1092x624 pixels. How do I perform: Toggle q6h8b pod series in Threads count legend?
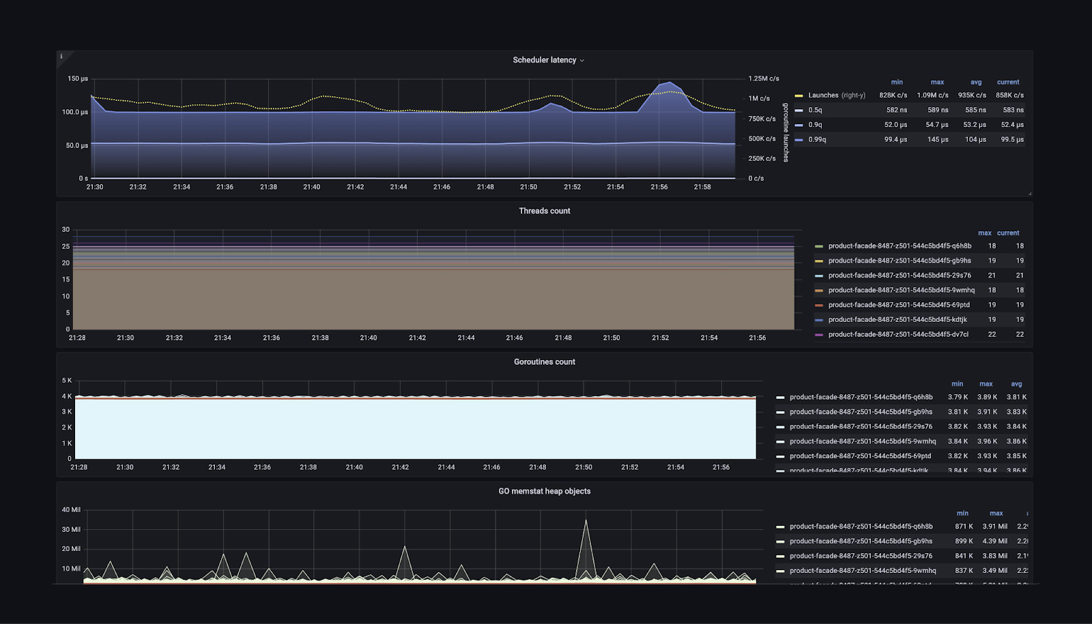click(x=900, y=246)
